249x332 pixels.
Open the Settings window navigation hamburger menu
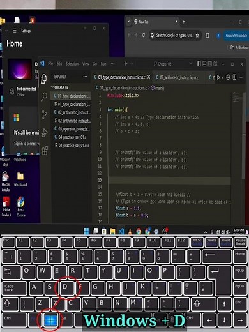[15, 31]
